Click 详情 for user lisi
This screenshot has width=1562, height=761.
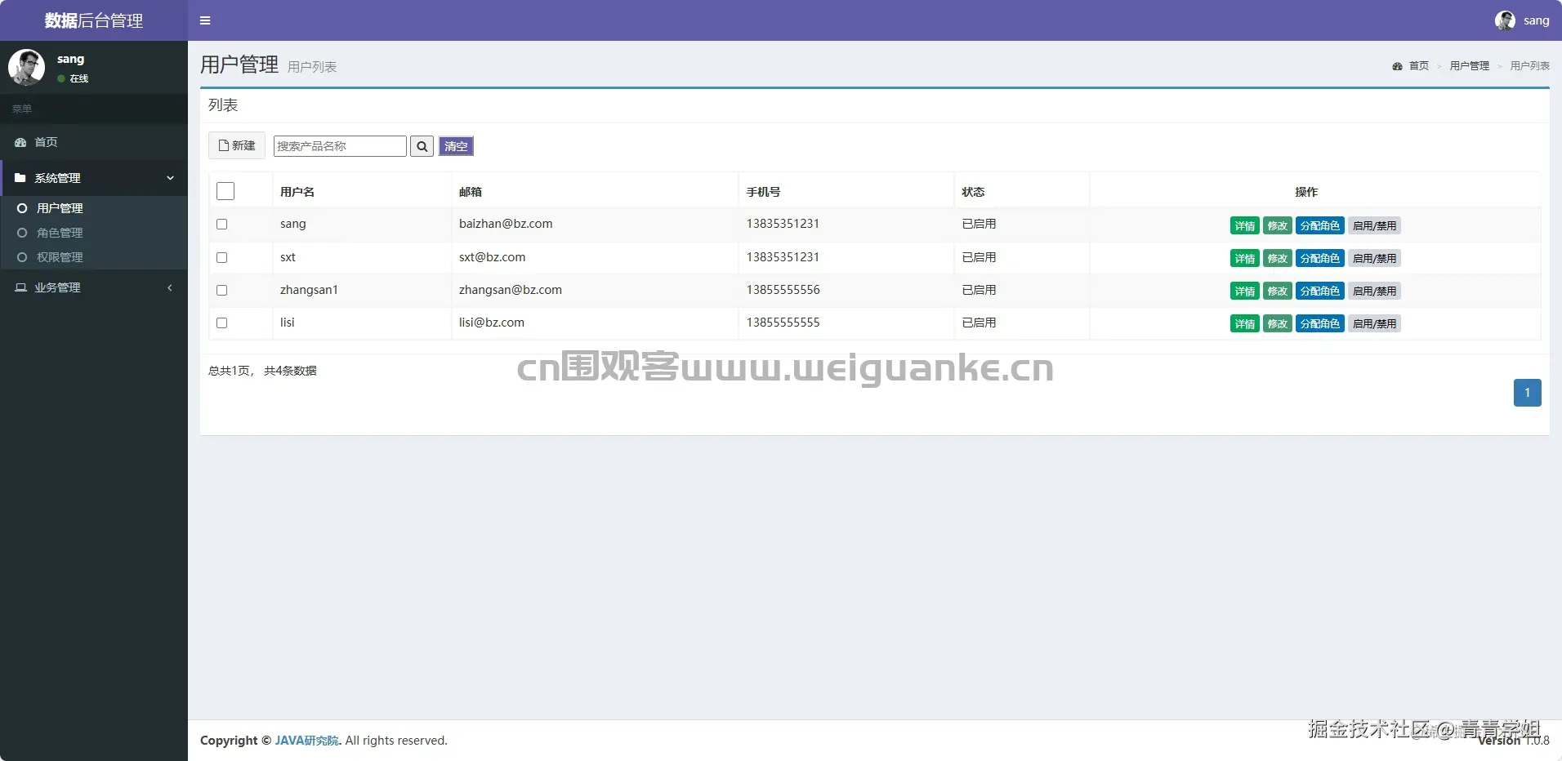(1245, 323)
